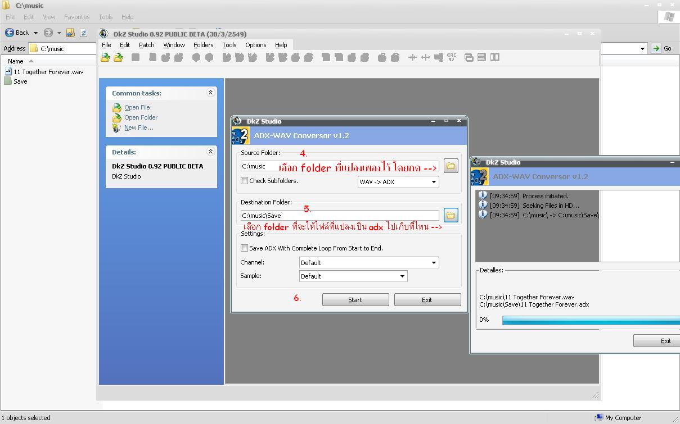
Task: Open the Window menu in DkZ Studio
Action: click(x=174, y=45)
